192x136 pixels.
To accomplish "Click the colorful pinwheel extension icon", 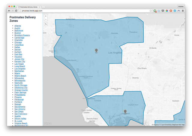I will click(167, 11).
